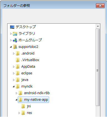
Task: Expand the AppData folder node
Action: (x=14, y=67)
